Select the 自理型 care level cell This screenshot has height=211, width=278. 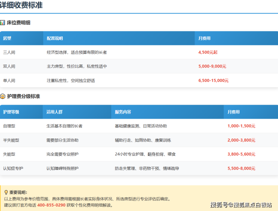(x=9, y=126)
